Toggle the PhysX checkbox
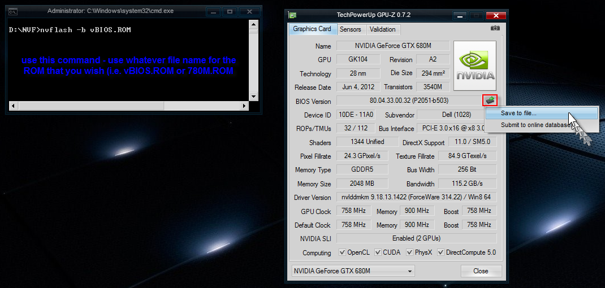This screenshot has width=605, height=288. coord(409,252)
